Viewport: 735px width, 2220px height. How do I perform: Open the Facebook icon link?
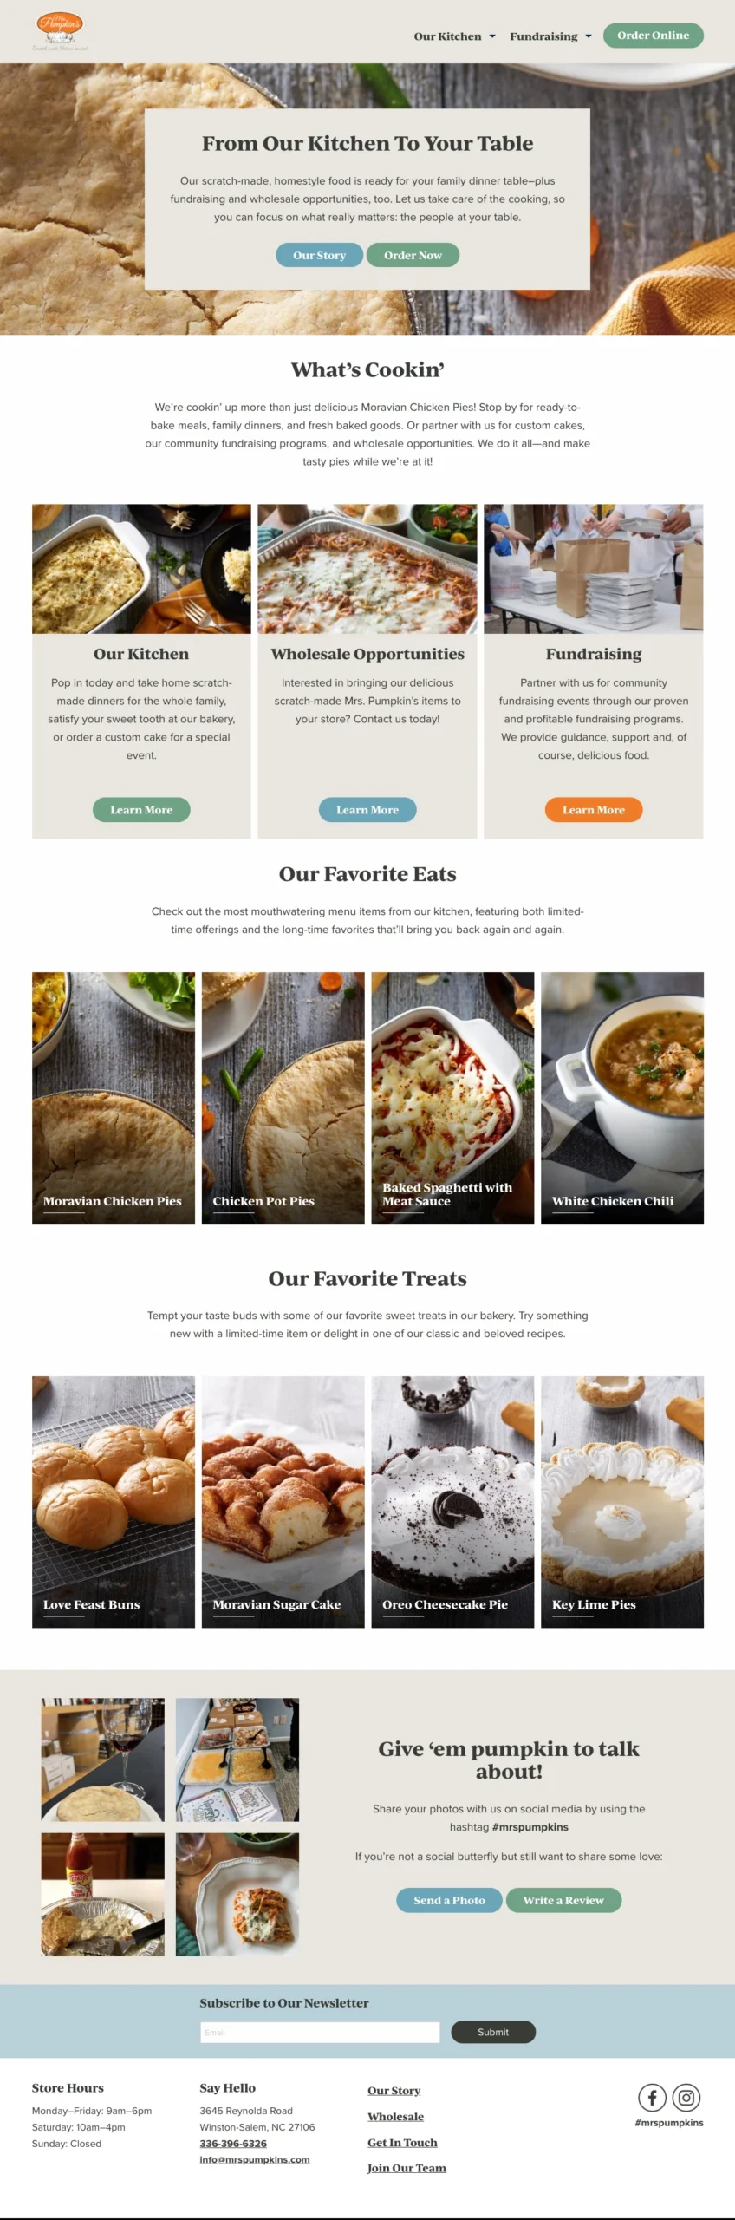pos(652,2097)
